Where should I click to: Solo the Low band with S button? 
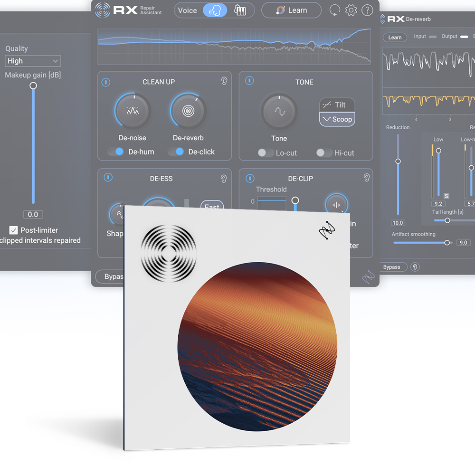point(446,196)
